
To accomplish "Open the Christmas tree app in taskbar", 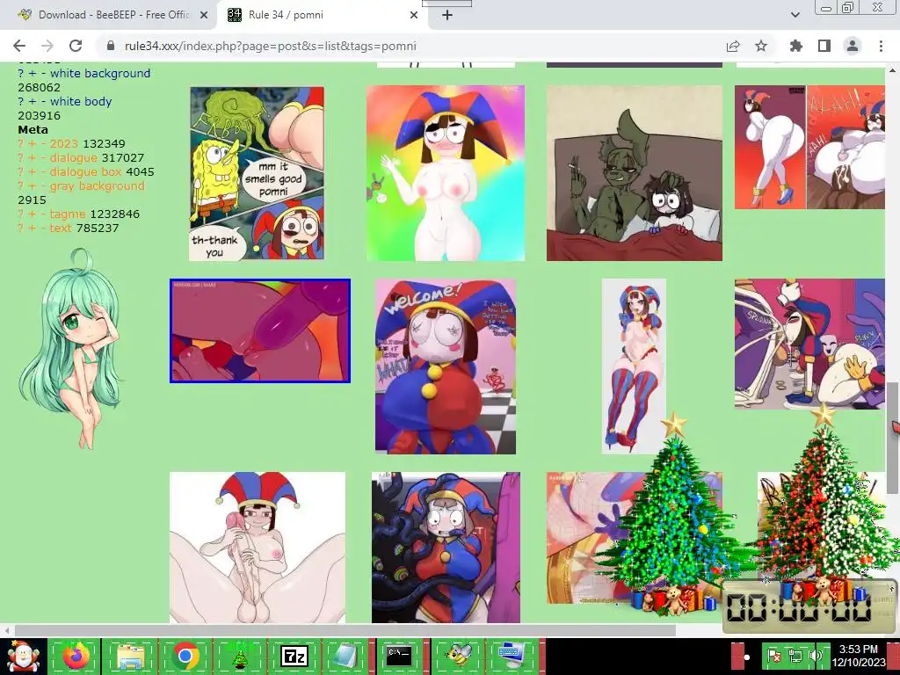I will [x=239, y=656].
